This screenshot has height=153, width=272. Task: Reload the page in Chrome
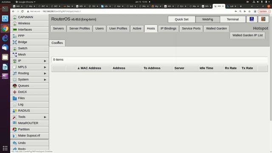click(23, 11)
